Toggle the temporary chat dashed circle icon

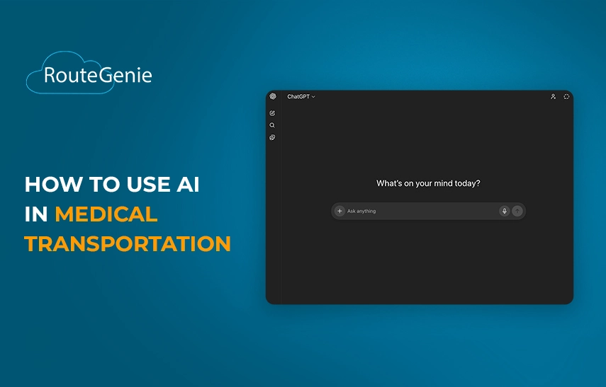tap(566, 96)
